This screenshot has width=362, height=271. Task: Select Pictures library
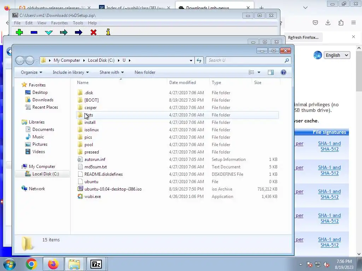[40, 144]
